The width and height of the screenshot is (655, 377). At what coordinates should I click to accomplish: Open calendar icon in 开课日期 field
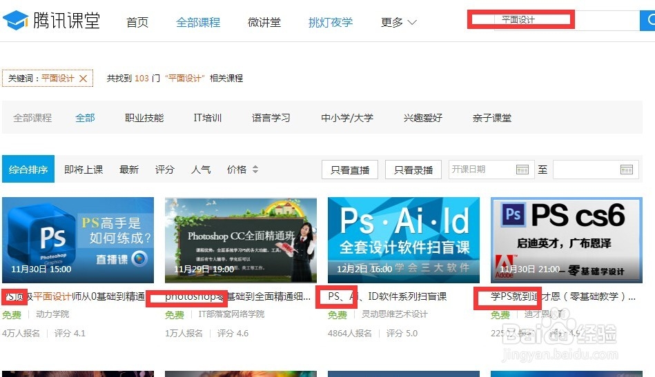click(522, 170)
